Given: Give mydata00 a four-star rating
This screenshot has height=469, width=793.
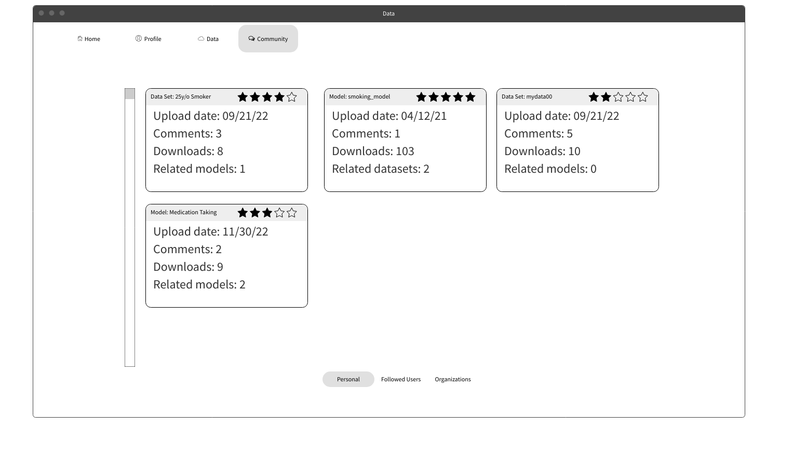Looking at the screenshot, I should [630, 97].
